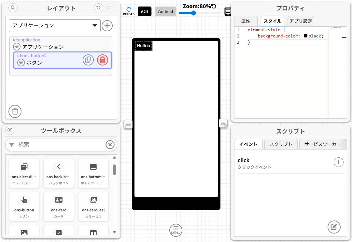Collapse the アプリケーション tree node
Image resolution: width=352 pixels, height=242 pixels.
tap(16, 47)
